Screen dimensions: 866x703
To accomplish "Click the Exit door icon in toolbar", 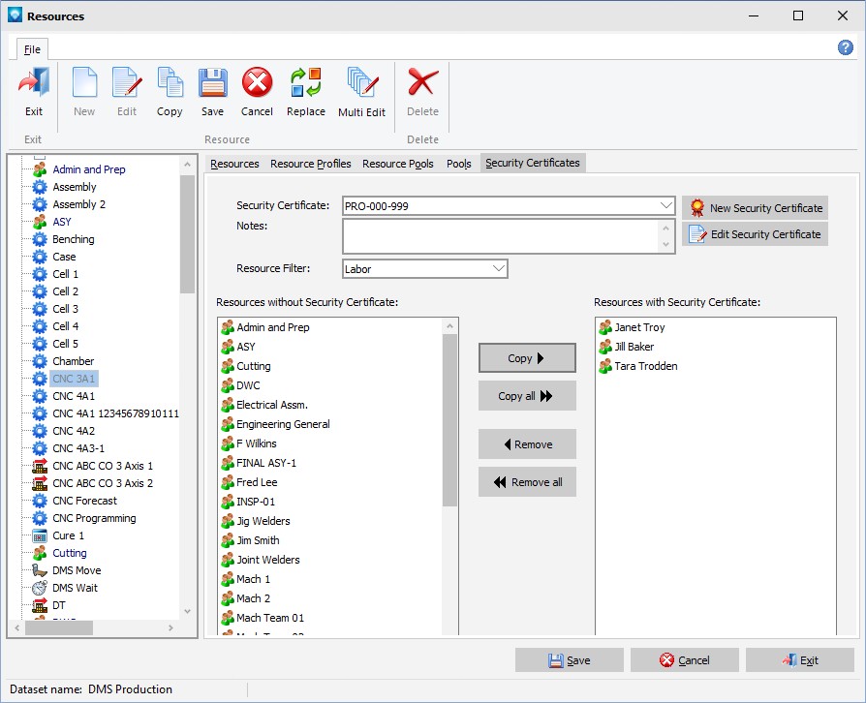I will 34,84.
